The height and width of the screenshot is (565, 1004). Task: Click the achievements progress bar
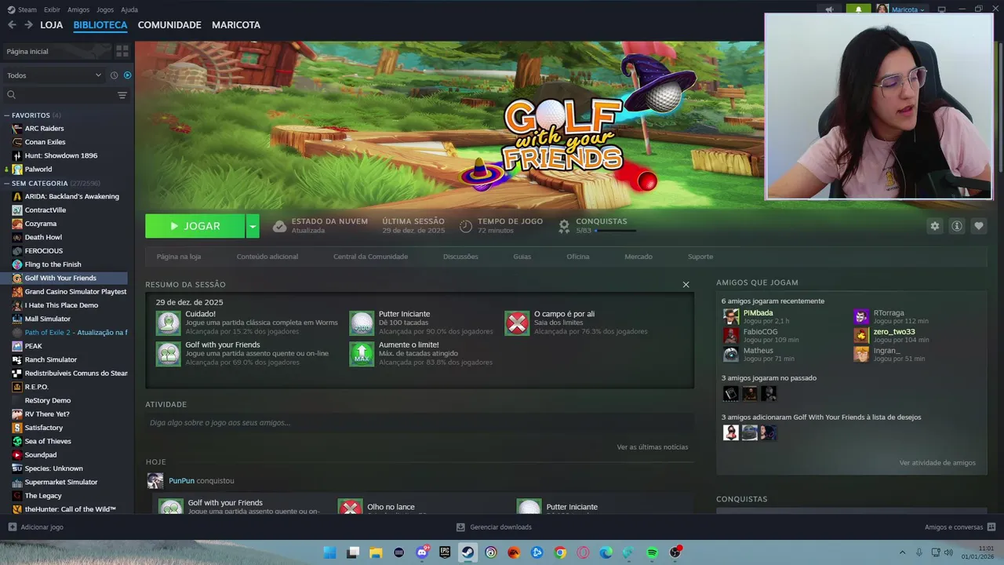616,231
